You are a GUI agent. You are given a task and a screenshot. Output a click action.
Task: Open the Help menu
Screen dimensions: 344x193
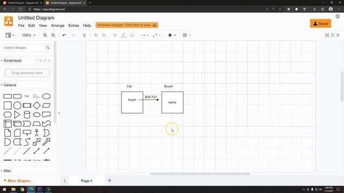pos(87,26)
